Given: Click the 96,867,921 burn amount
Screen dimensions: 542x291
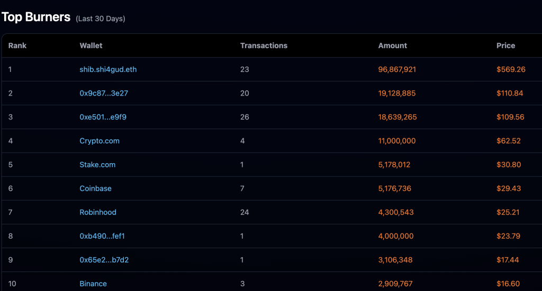Looking at the screenshot, I should click(397, 69).
